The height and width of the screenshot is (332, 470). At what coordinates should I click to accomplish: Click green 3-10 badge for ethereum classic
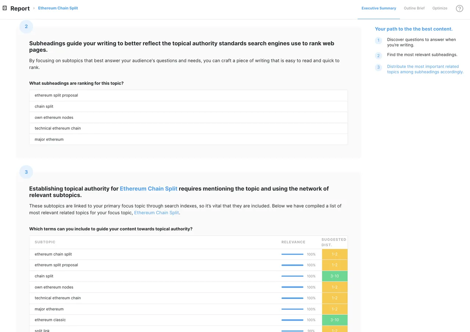[335, 320]
